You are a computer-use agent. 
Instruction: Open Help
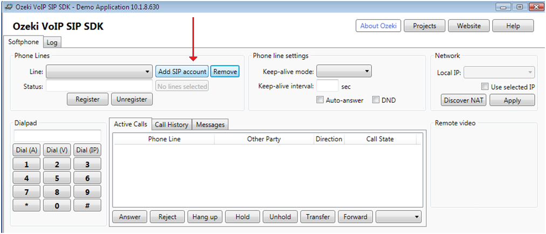pos(513,26)
